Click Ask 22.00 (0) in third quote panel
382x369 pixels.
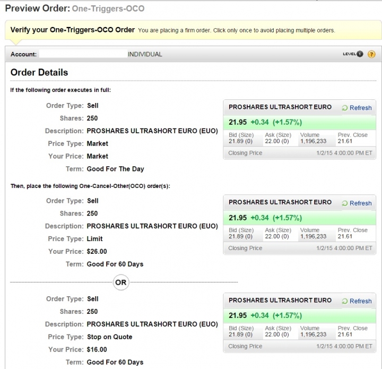coord(277,334)
